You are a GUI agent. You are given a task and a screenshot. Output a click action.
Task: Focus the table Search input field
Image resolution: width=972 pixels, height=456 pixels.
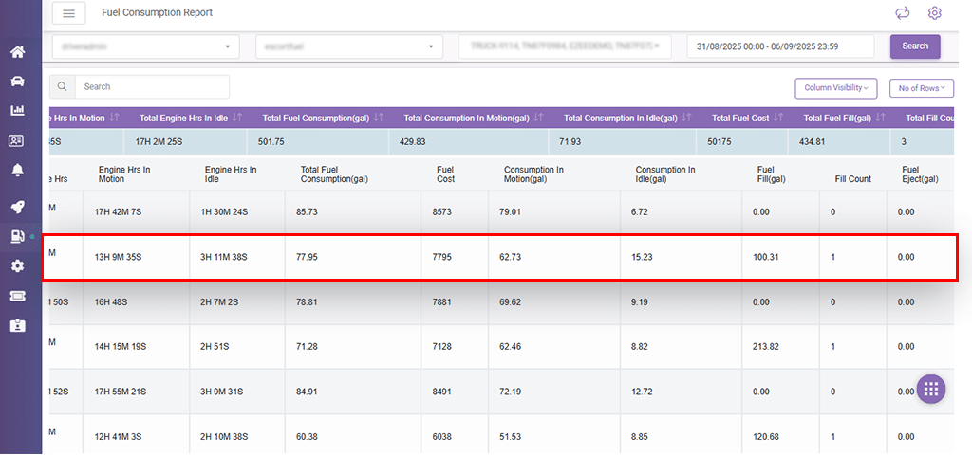tap(152, 86)
